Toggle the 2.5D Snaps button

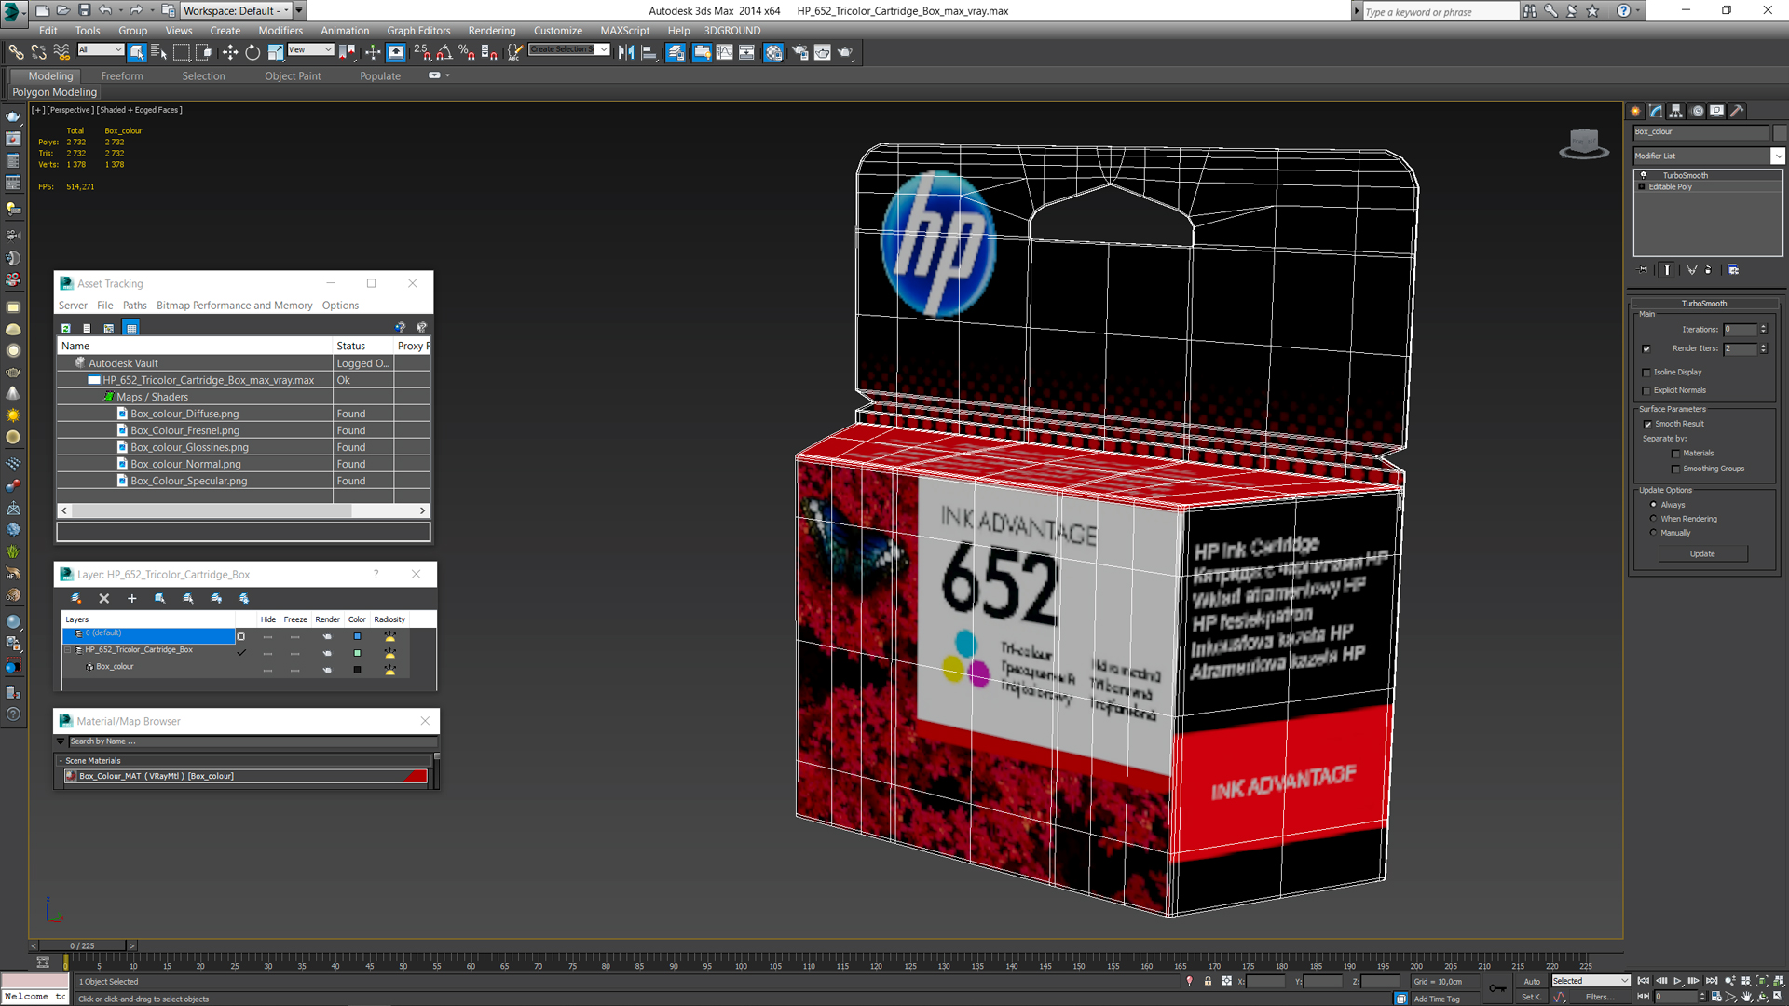422,52
